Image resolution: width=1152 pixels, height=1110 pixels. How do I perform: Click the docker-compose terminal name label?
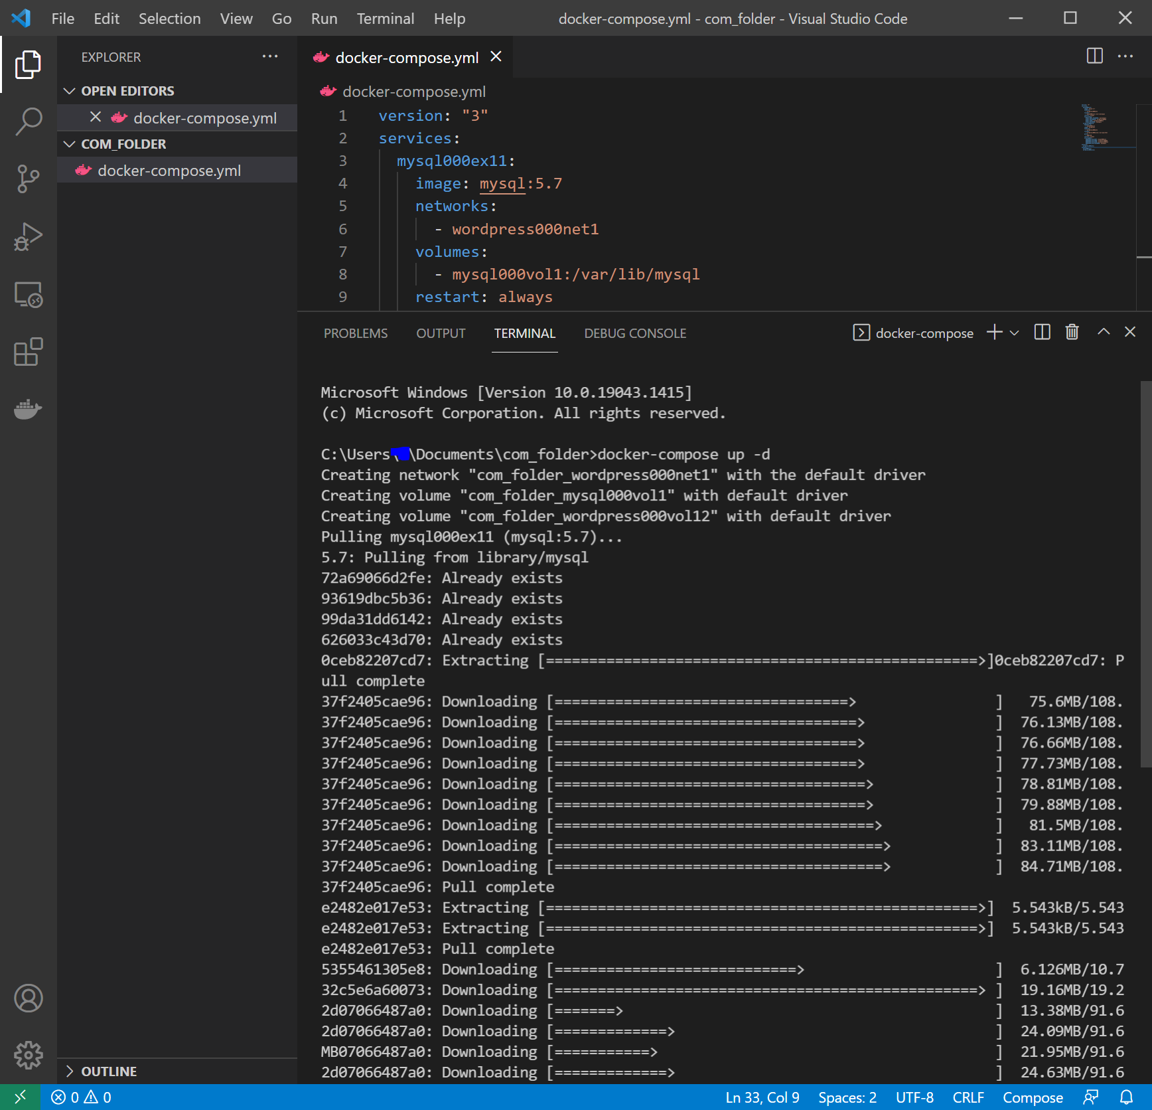pos(924,333)
